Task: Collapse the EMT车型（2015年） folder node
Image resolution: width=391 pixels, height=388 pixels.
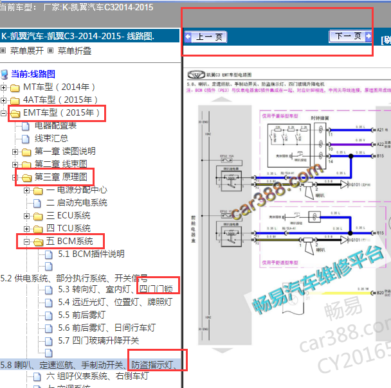Action: [x=3, y=113]
